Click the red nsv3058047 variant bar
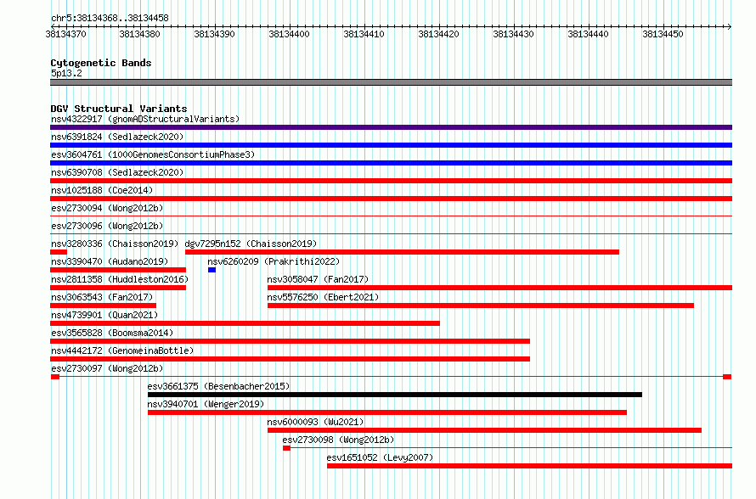Image resolution: width=756 pixels, height=499 pixels. point(500,288)
